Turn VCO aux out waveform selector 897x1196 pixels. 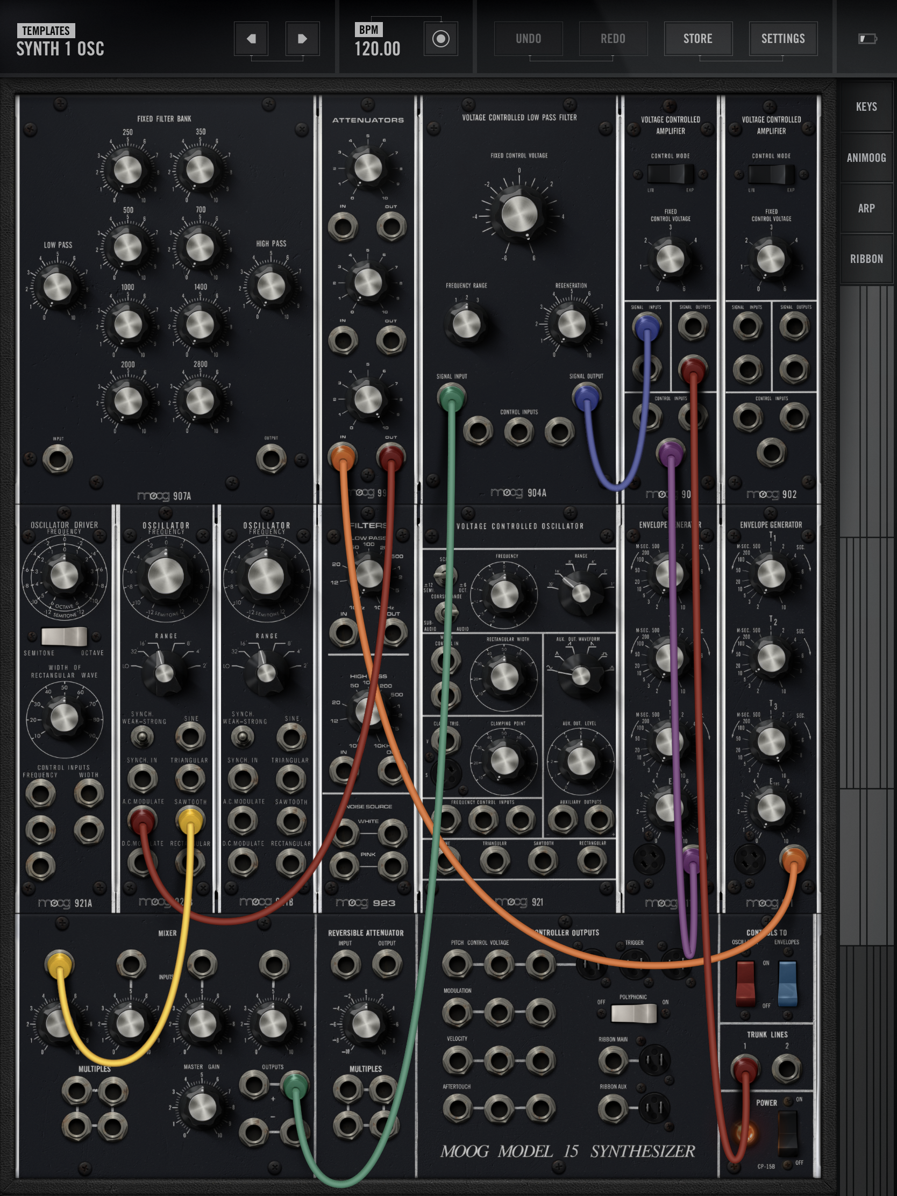coord(580,675)
